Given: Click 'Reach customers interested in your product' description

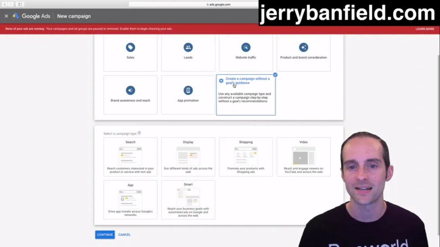Looking at the screenshot, I should [x=130, y=170].
